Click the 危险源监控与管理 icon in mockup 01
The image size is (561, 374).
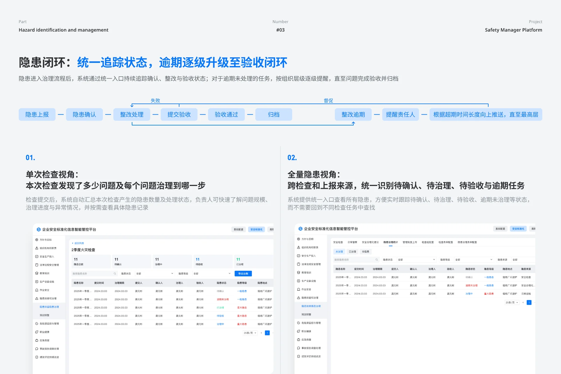tap(37, 324)
